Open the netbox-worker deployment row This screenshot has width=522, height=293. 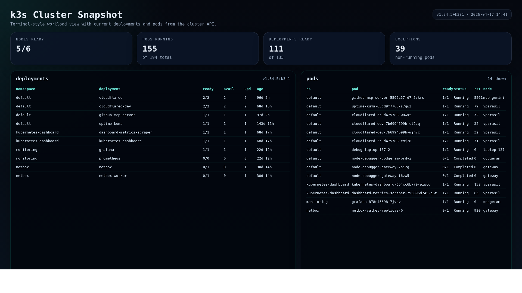tap(136, 176)
